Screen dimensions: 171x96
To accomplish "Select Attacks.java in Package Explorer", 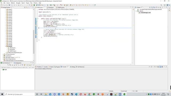I will [x=13, y=48].
